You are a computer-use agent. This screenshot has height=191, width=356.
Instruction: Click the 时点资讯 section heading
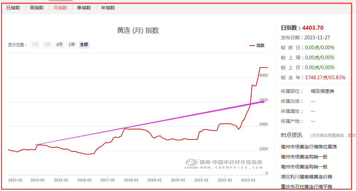[291, 135]
